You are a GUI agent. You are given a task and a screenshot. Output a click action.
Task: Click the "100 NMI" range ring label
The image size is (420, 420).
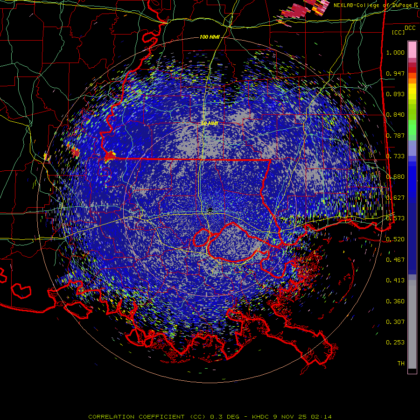(x=210, y=37)
